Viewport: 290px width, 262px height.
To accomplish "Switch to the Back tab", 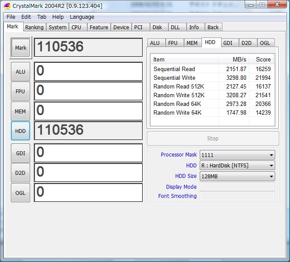I will click(213, 27).
